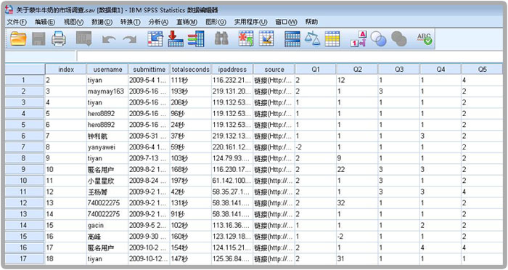
Task: Select the submittime column header
Action: click(x=149, y=70)
